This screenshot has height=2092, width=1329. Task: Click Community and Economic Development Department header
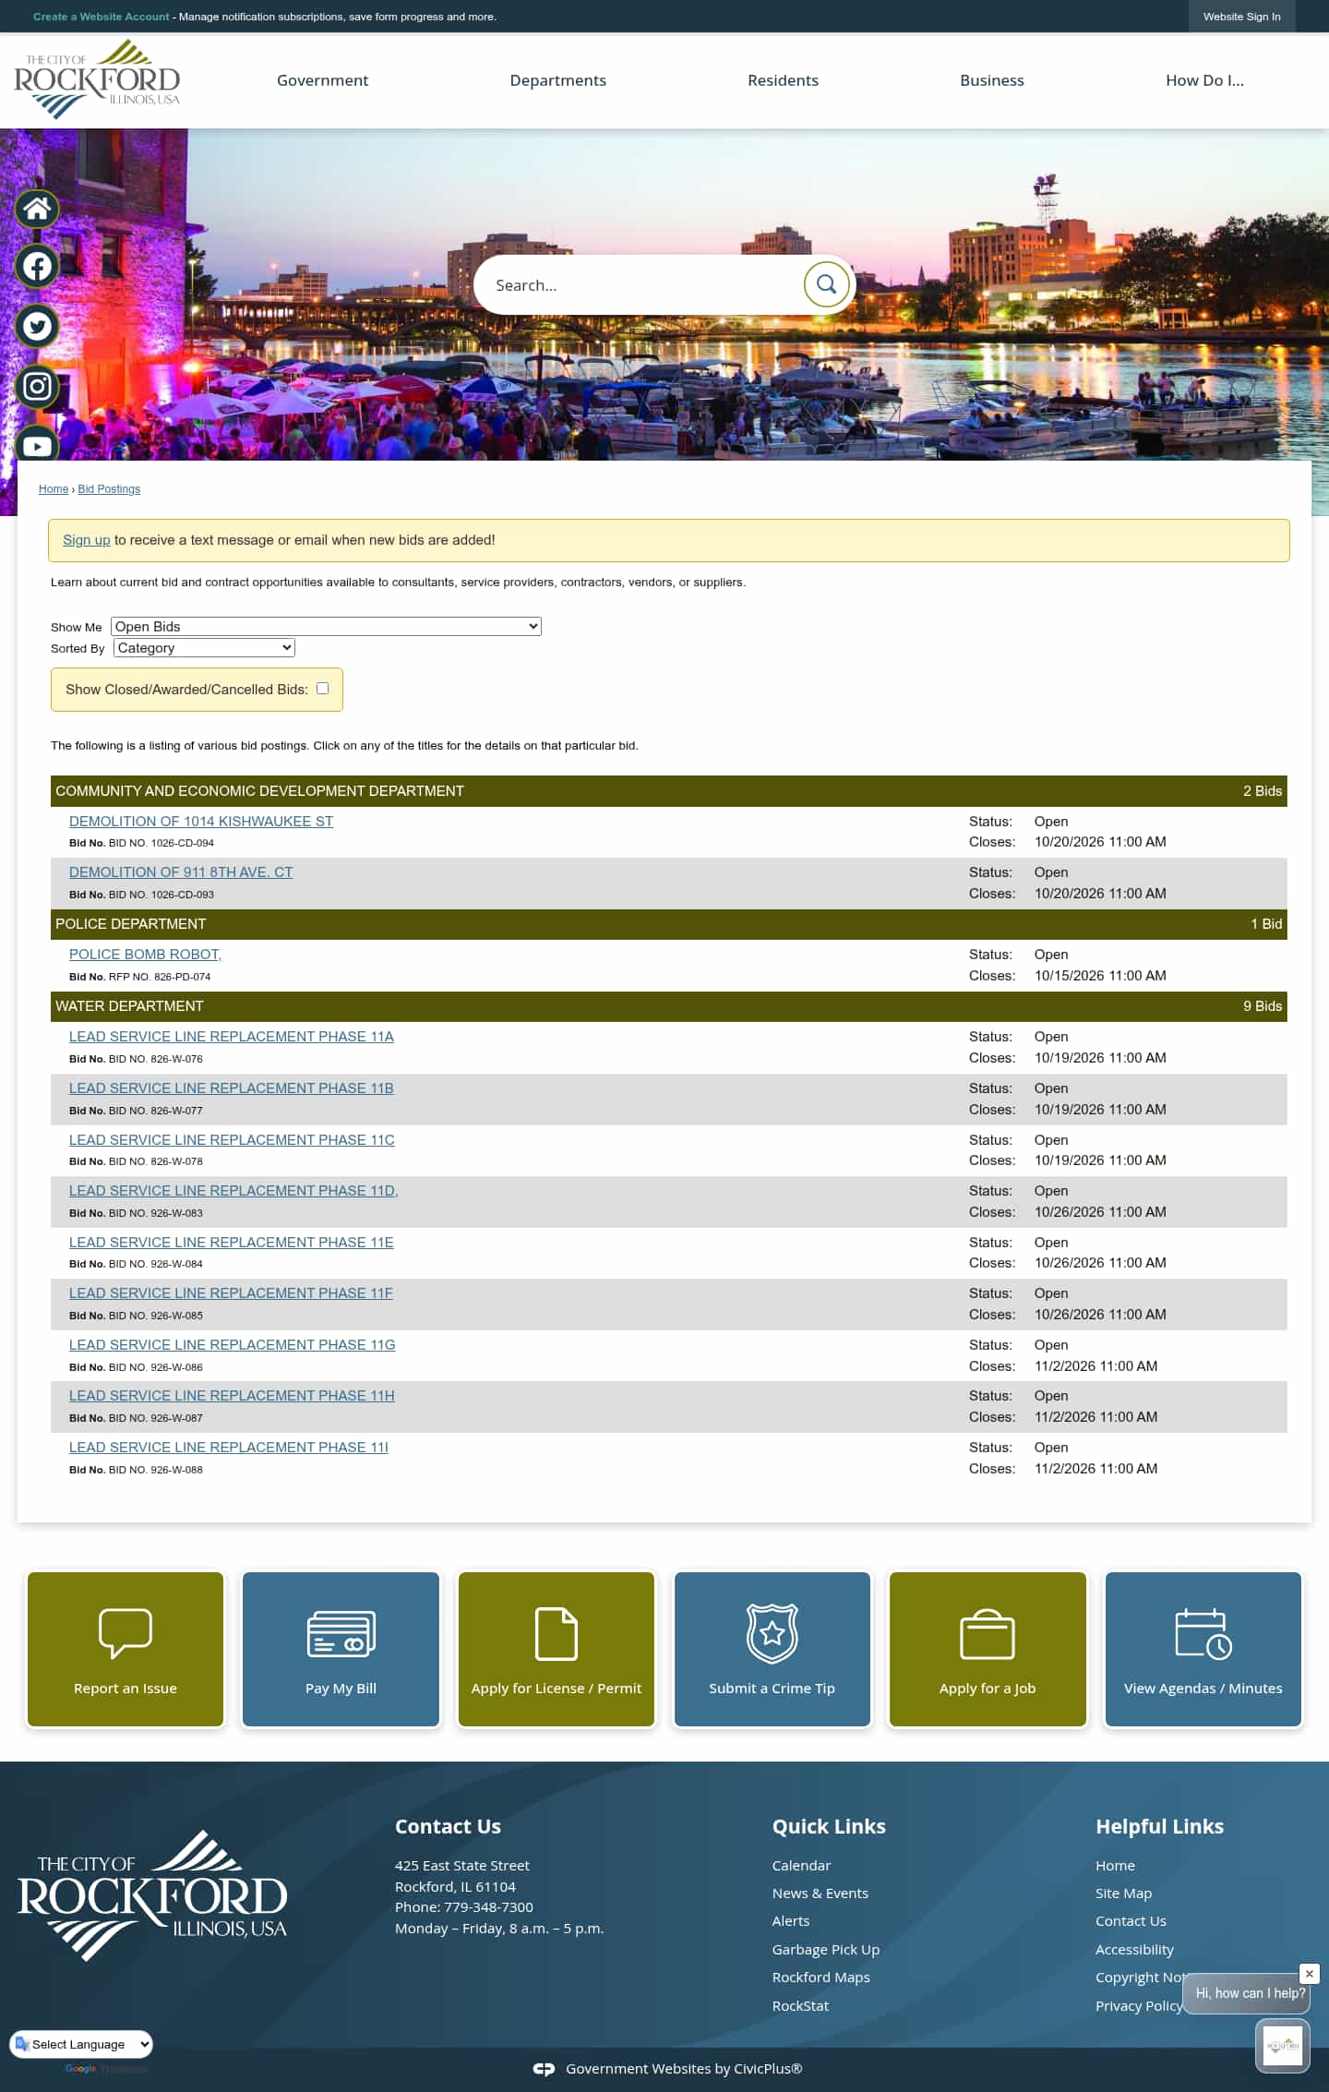tap(669, 791)
